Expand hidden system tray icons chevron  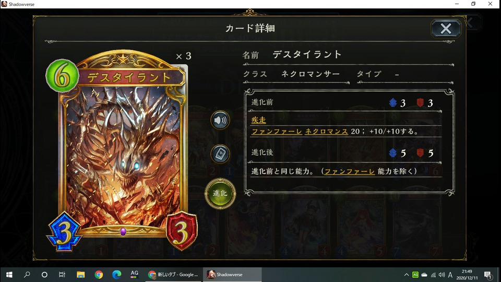(407, 275)
